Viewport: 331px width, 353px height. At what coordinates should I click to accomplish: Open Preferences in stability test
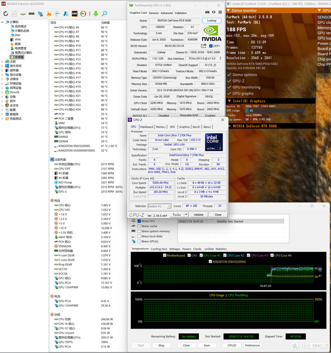click(253, 345)
